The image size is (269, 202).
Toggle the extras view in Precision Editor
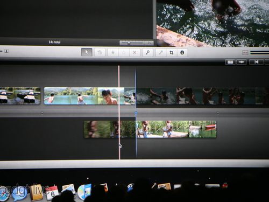click(230, 62)
